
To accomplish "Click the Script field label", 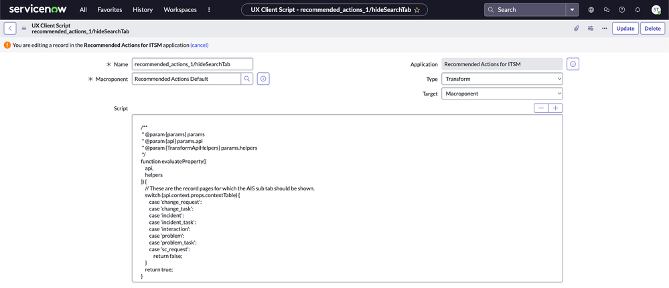I will tap(121, 109).
